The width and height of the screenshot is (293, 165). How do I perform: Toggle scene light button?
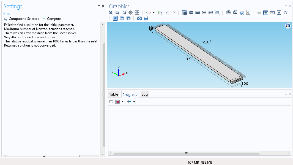[115, 18]
